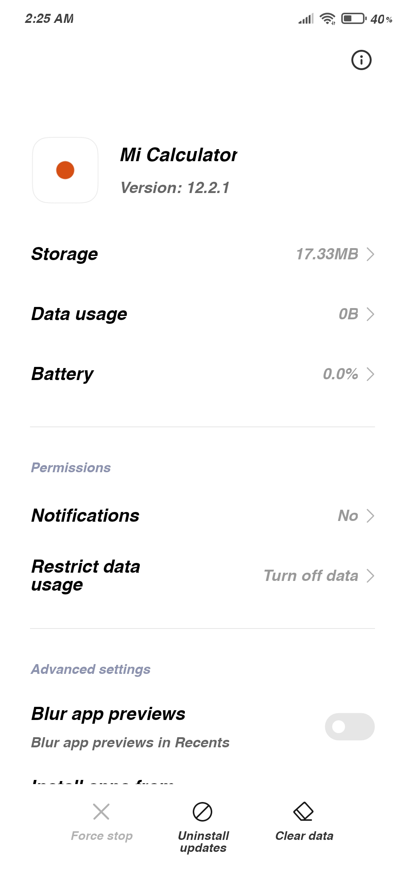The image size is (405, 877).
Task: Open Data usage chevron arrow
Action: pos(370,314)
